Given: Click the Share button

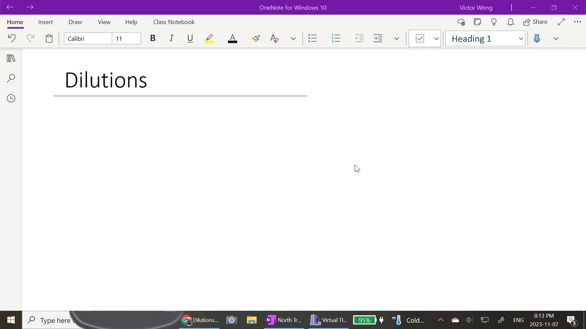Looking at the screenshot, I should 535,22.
